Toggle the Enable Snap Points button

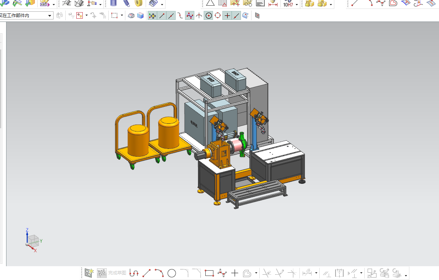152,16
